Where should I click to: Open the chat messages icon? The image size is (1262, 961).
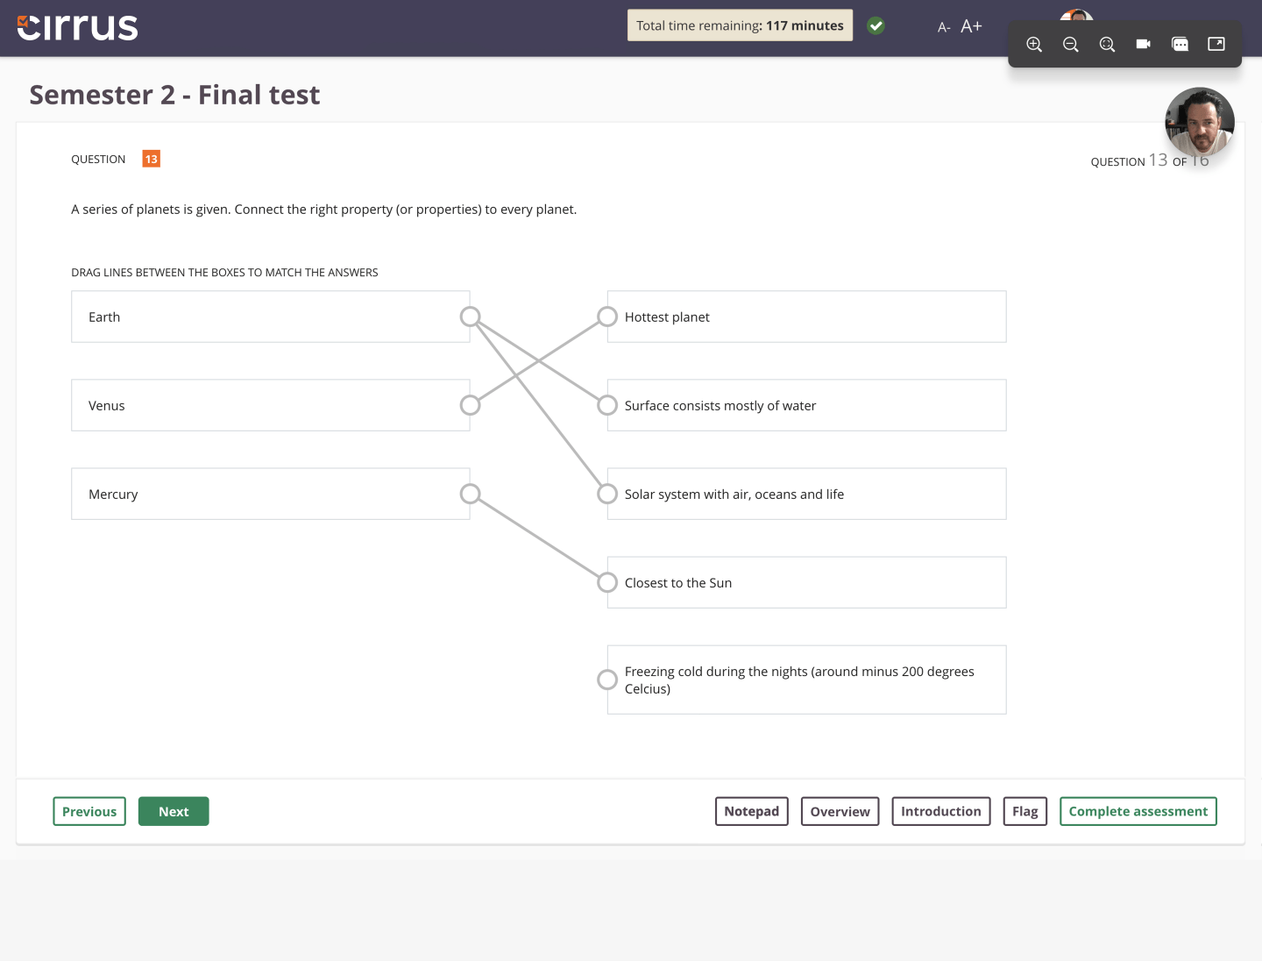coord(1180,43)
